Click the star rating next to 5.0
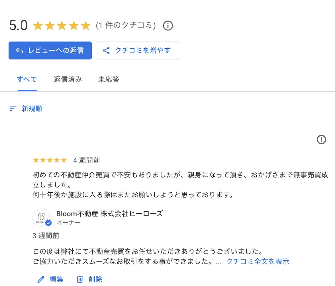Screen dimensions: 335x286 coord(61,25)
